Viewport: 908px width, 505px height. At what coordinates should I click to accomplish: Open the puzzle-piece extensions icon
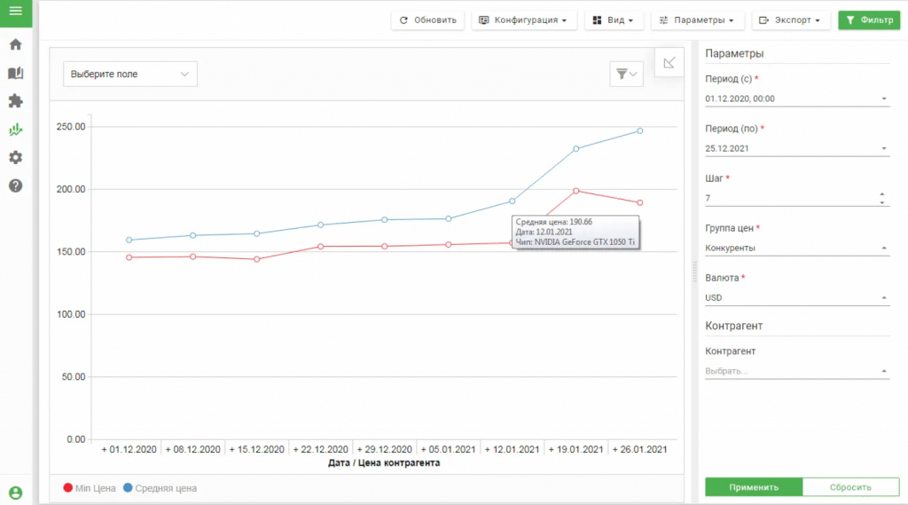pyautogui.click(x=15, y=101)
